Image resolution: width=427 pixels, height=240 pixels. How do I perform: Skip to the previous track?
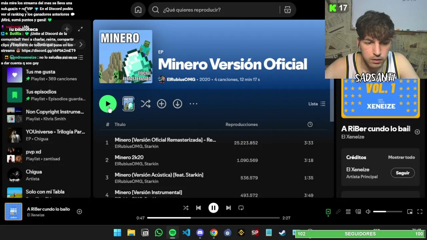click(198, 208)
